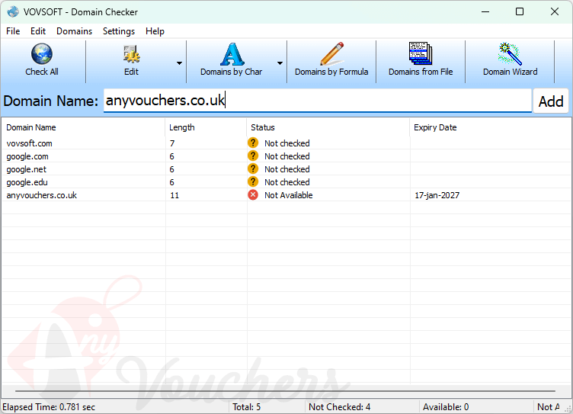
Task: Maximize the Domain Checker window
Action: pyautogui.click(x=520, y=11)
